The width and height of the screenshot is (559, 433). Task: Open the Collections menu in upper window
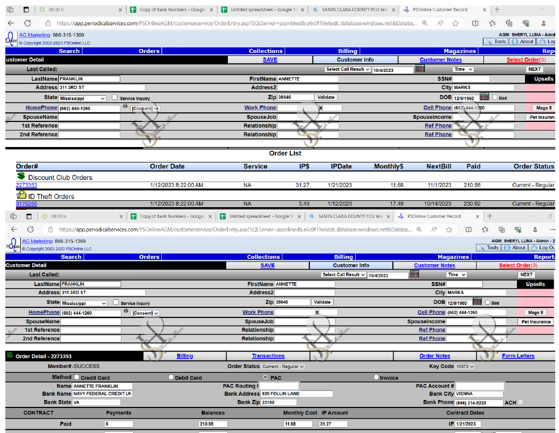(266, 51)
